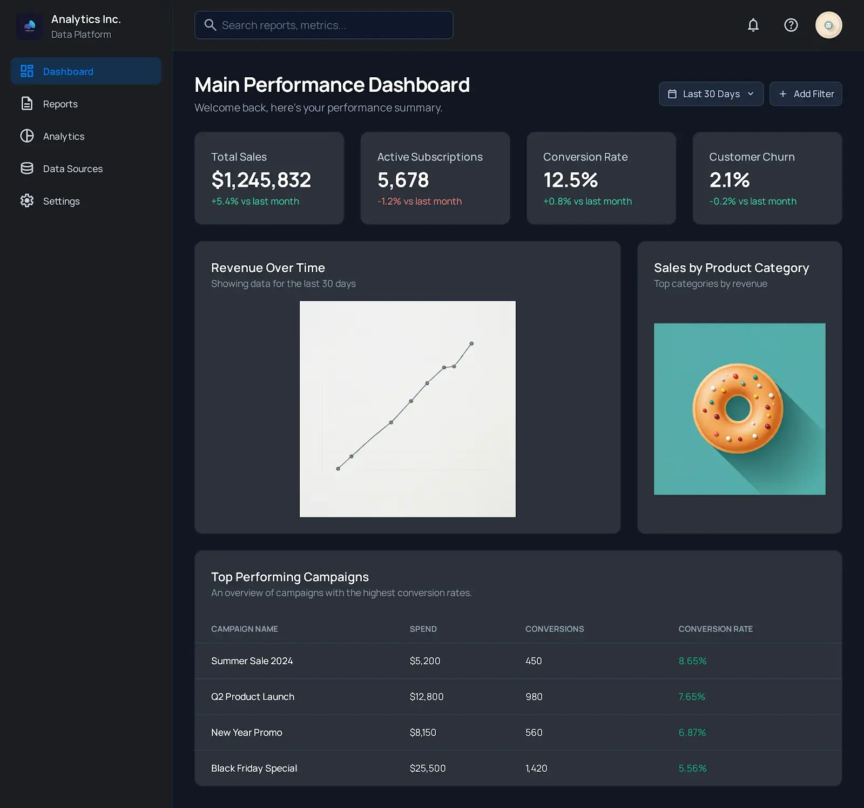Navigate to Analytics section
Image resolution: width=864 pixels, height=808 pixels.
86,136
